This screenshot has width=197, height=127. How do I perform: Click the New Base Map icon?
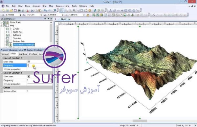pos(94,15)
